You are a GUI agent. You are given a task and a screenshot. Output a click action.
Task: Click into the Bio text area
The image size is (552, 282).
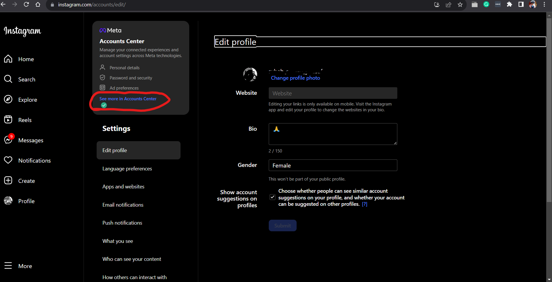coord(333,134)
